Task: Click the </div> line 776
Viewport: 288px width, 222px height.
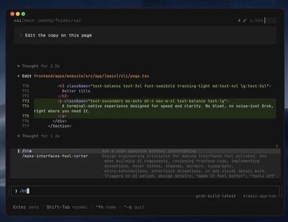Action: pos(59,121)
